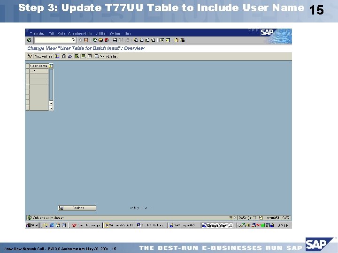Click Select all icon
Viewport: 338px width, 253px height.
tap(77, 56)
